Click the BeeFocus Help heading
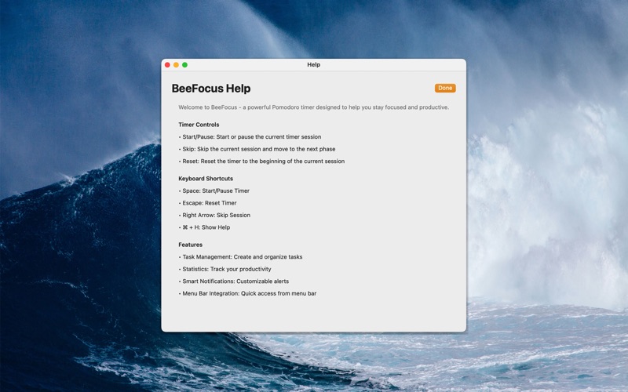Viewport: 628px width, 392px height. [x=211, y=89]
